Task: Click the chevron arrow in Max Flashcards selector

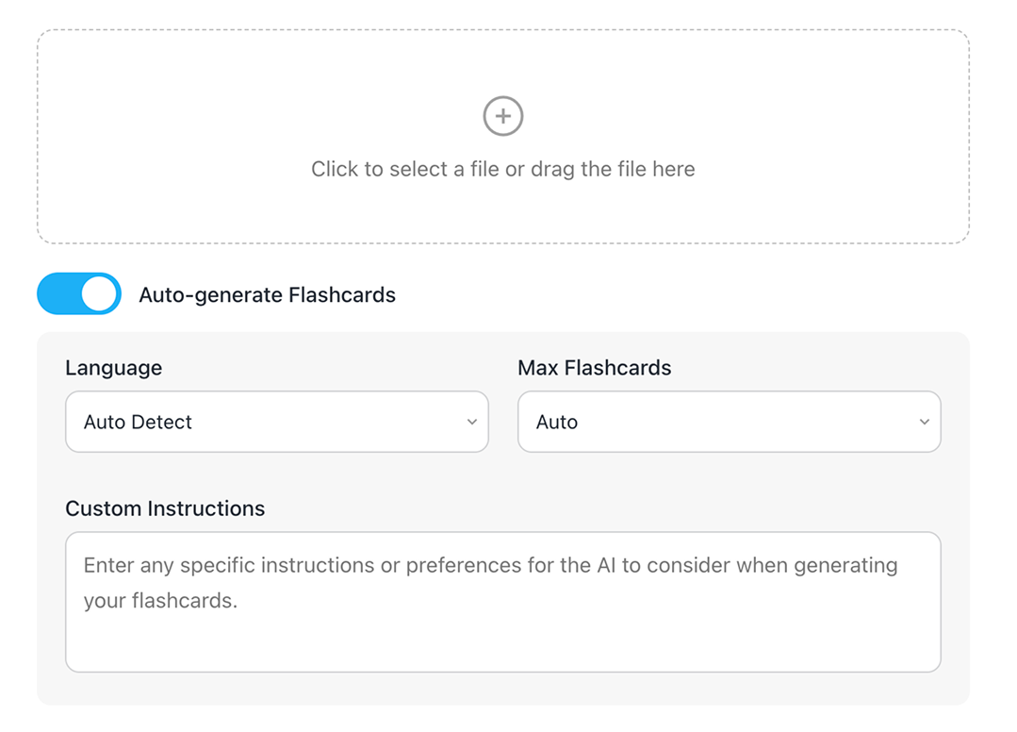Action: click(x=925, y=422)
